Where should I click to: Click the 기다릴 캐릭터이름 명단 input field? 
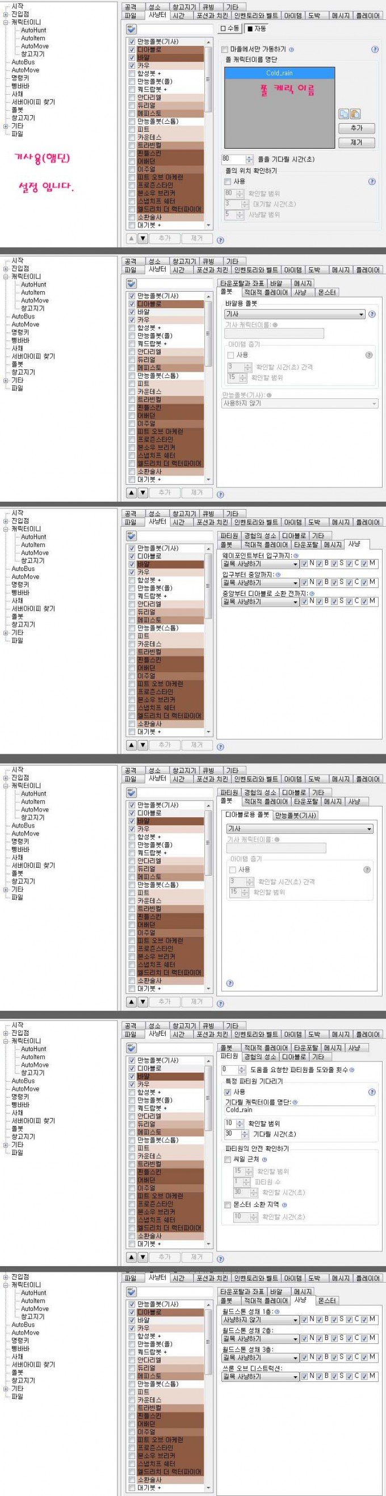click(299, 1110)
